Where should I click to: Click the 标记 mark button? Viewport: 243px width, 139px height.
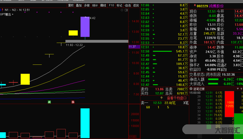[119, 5]
